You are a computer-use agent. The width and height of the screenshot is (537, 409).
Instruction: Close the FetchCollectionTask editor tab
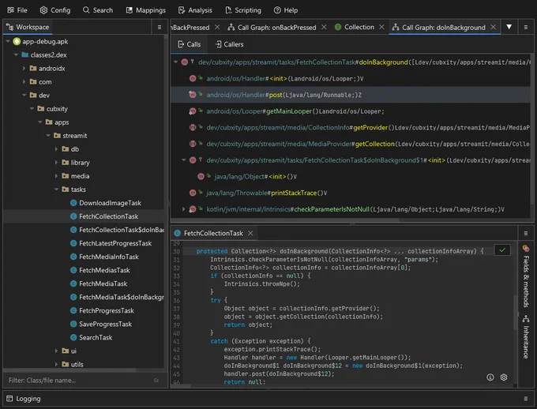point(250,233)
